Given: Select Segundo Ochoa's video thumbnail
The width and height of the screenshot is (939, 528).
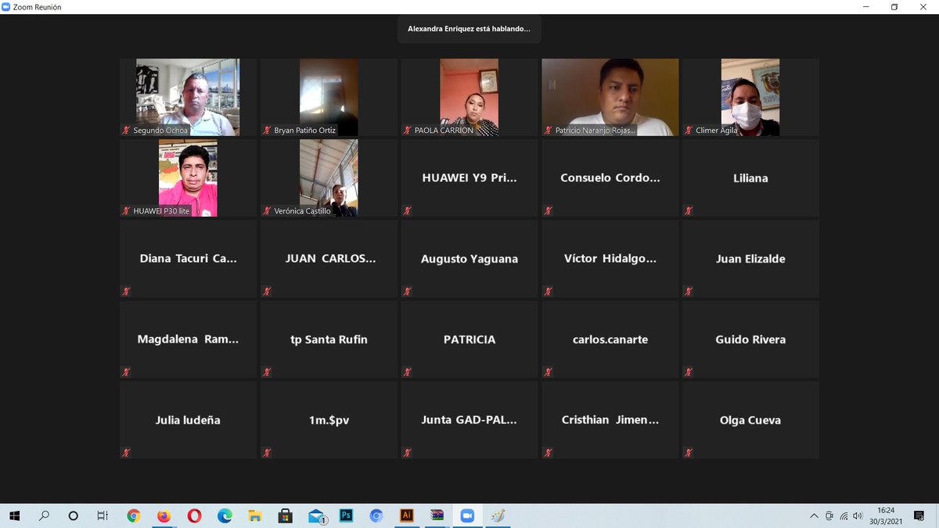Looking at the screenshot, I should click(188, 97).
